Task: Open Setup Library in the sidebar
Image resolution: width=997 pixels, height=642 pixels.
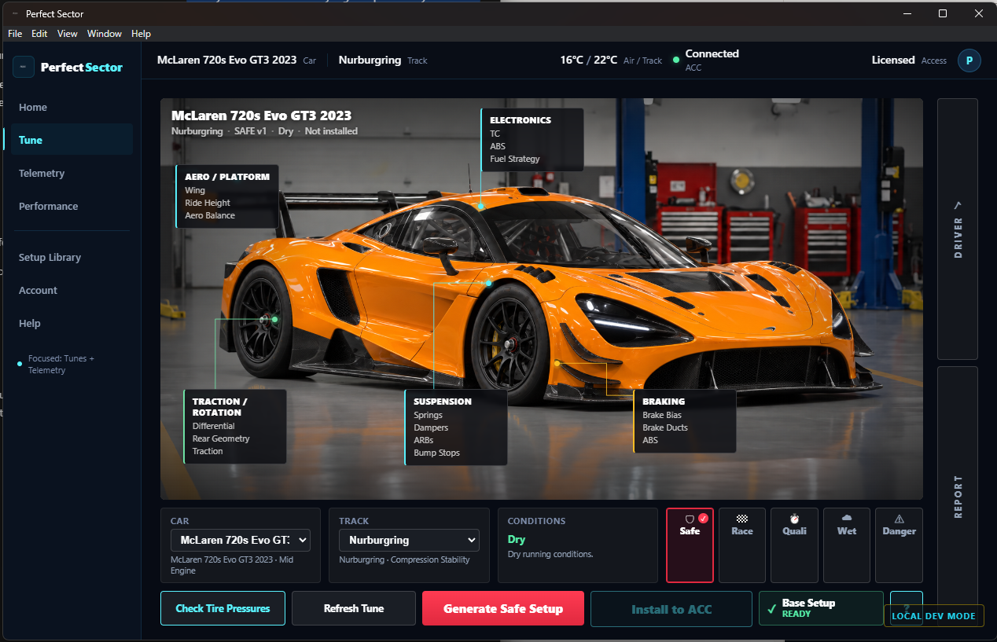Action: 71,257
